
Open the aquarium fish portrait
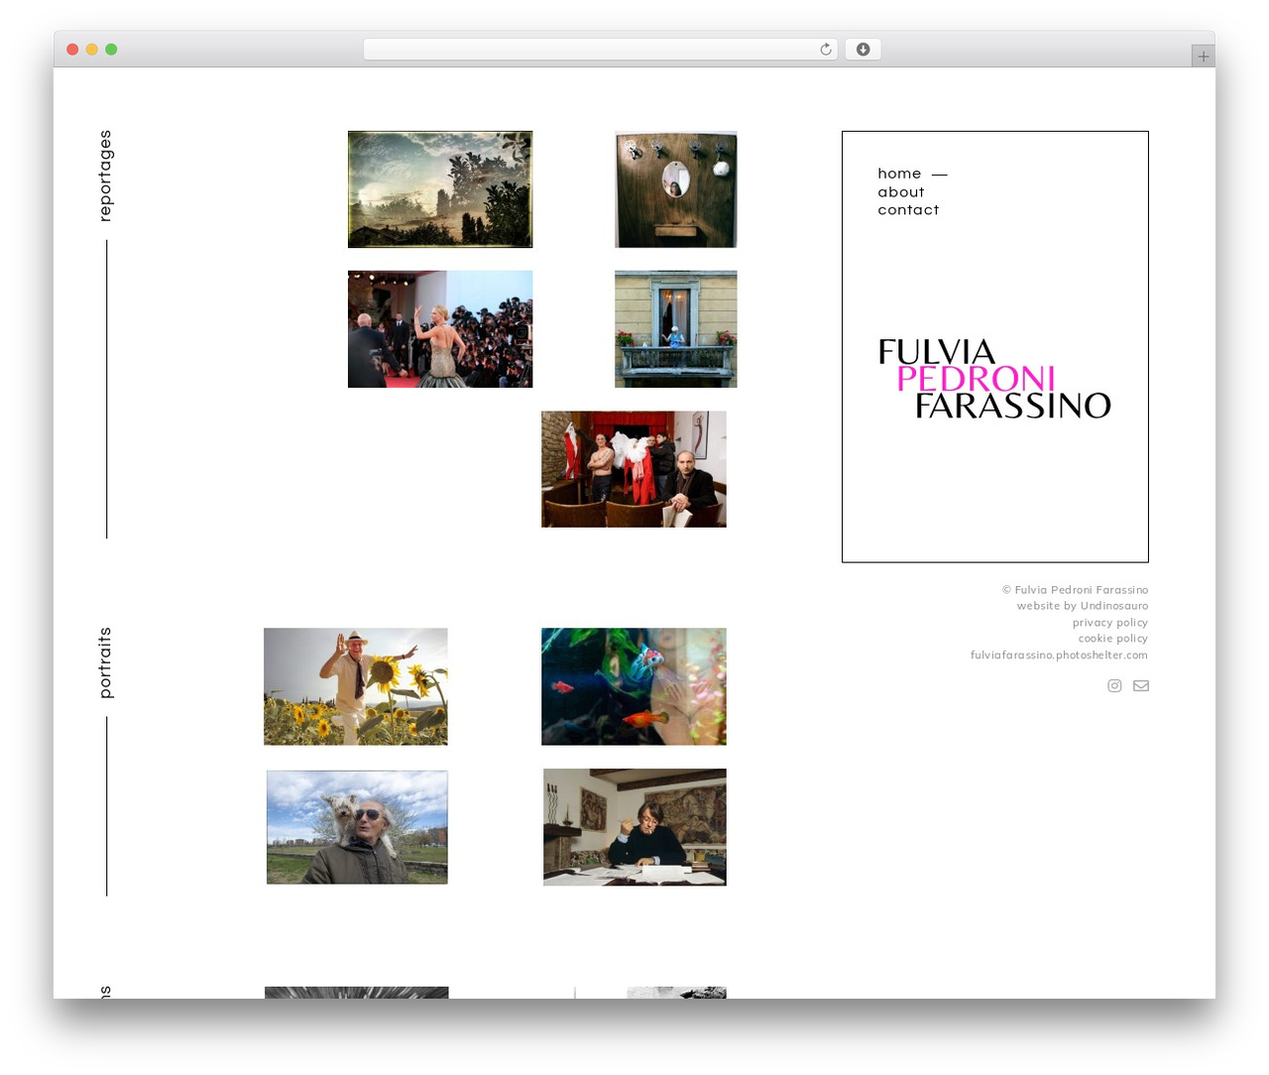point(634,686)
